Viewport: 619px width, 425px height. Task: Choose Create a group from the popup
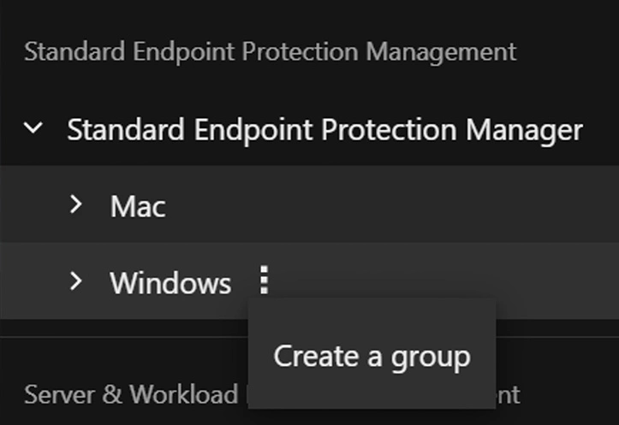tap(372, 357)
